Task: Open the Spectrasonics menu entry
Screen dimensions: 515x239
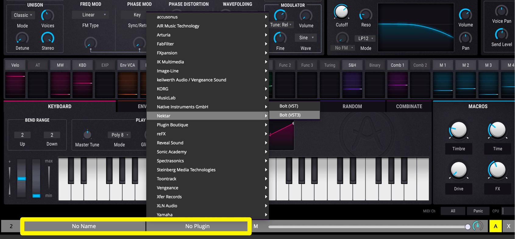Action: [x=208, y=161]
